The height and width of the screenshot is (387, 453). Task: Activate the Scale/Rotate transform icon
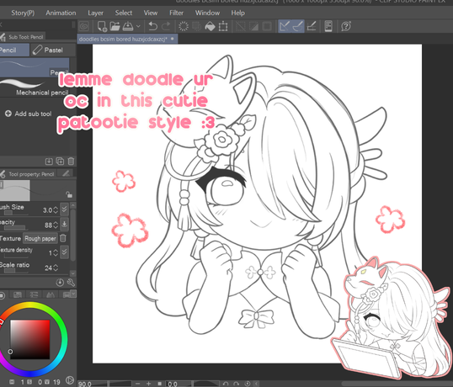(x=223, y=27)
